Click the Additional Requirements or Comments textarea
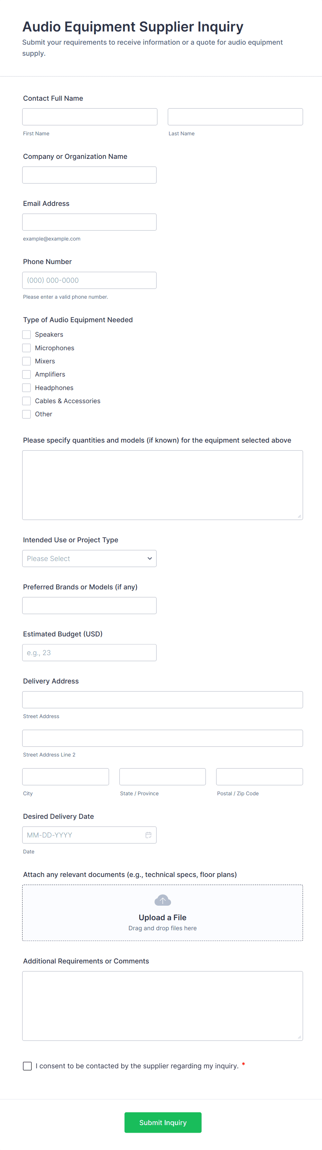The width and height of the screenshot is (322, 1150). coord(163,1006)
